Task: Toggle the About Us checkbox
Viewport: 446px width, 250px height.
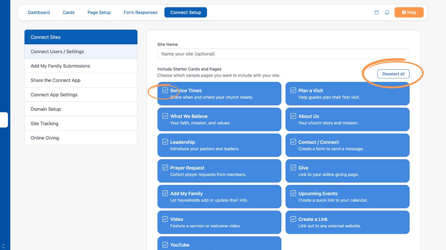Action: pos(293,116)
